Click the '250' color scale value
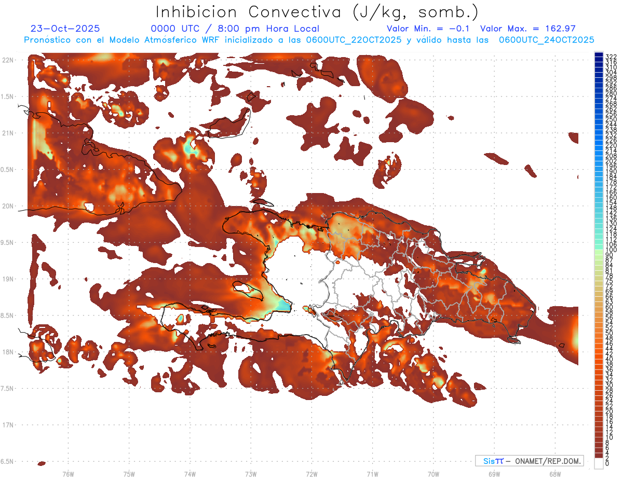623x481 pixels. [x=611, y=119]
